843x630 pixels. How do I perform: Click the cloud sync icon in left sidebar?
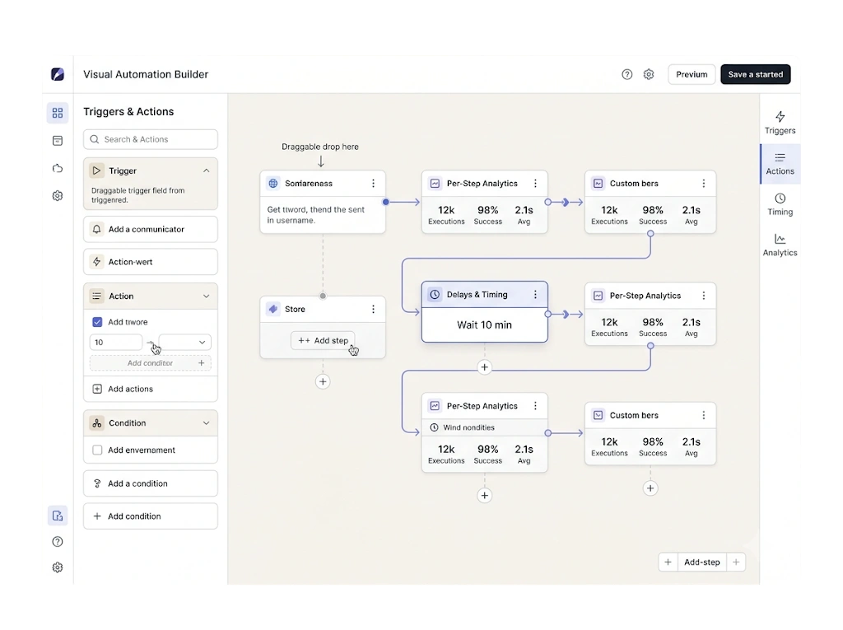[x=58, y=168]
